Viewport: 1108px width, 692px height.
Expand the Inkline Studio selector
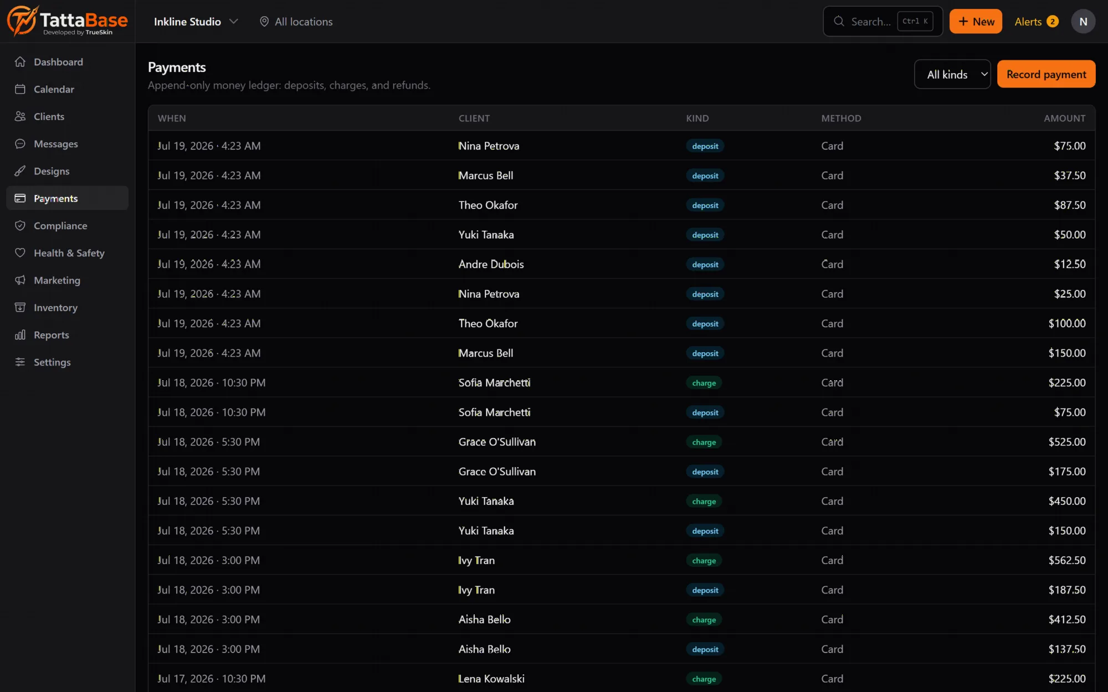(x=196, y=22)
